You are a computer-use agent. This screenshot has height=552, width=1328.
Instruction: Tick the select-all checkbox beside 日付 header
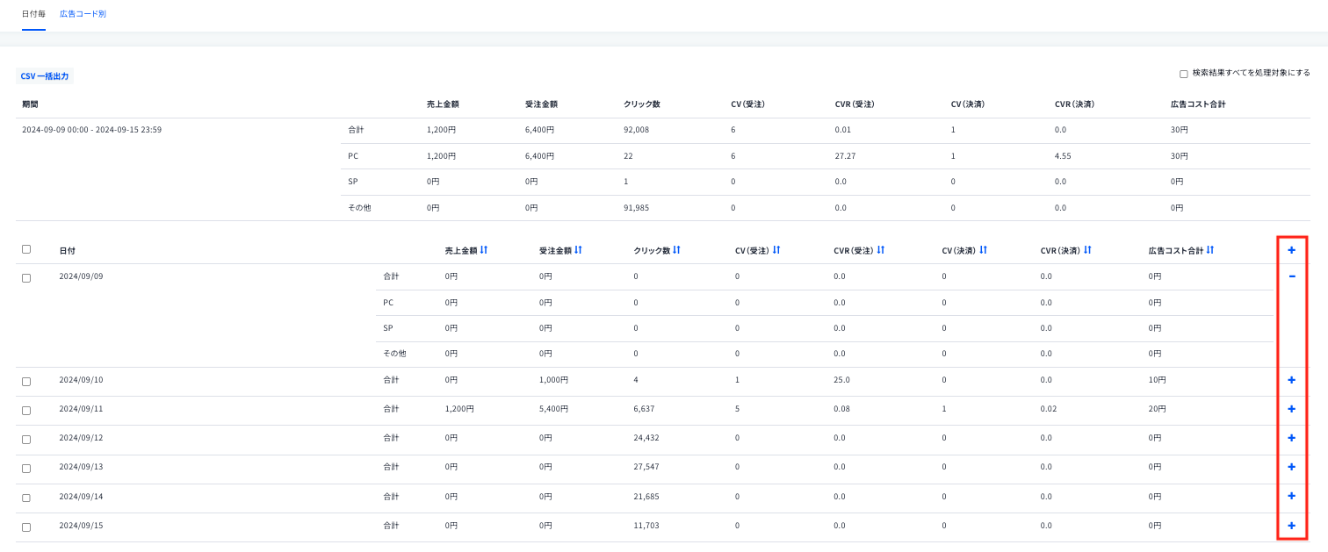[26, 249]
